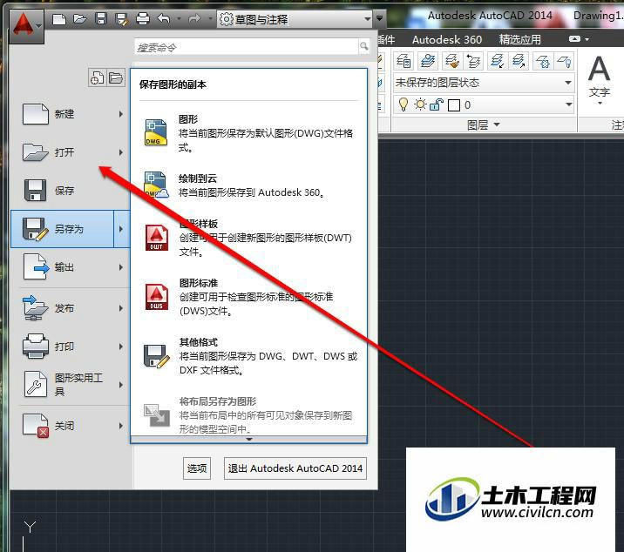
Task: Click the New file quick access icon
Action: pos(59,19)
